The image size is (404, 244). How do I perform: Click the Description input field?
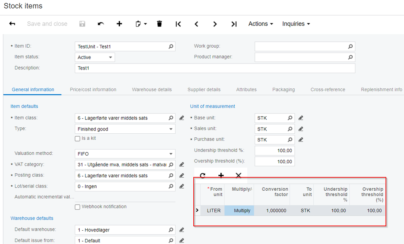(215, 68)
